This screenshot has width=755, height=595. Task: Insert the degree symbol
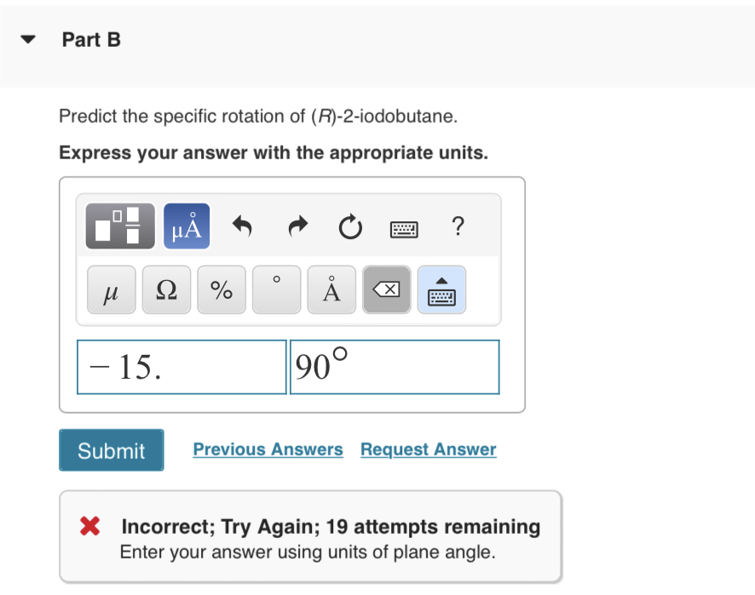tap(276, 289)
